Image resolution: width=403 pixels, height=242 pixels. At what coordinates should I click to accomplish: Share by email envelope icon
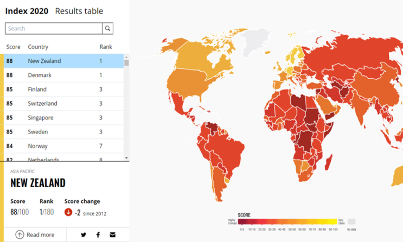point(113,235)
